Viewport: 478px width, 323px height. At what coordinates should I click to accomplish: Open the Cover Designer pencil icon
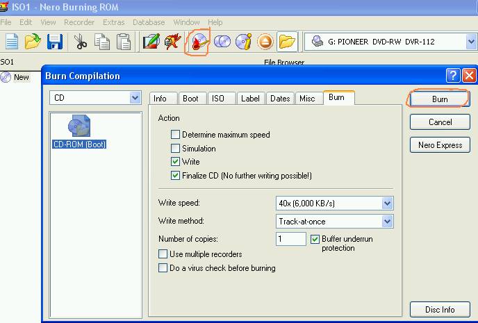tap(151, 42)
